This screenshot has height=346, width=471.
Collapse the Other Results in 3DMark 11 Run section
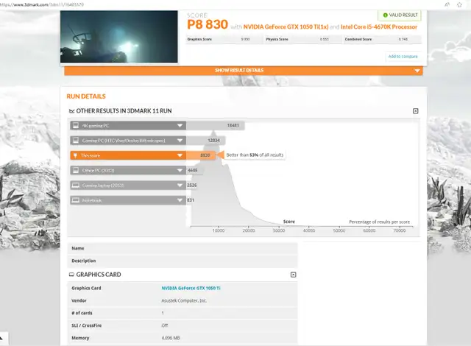click(x=415, y=111)
